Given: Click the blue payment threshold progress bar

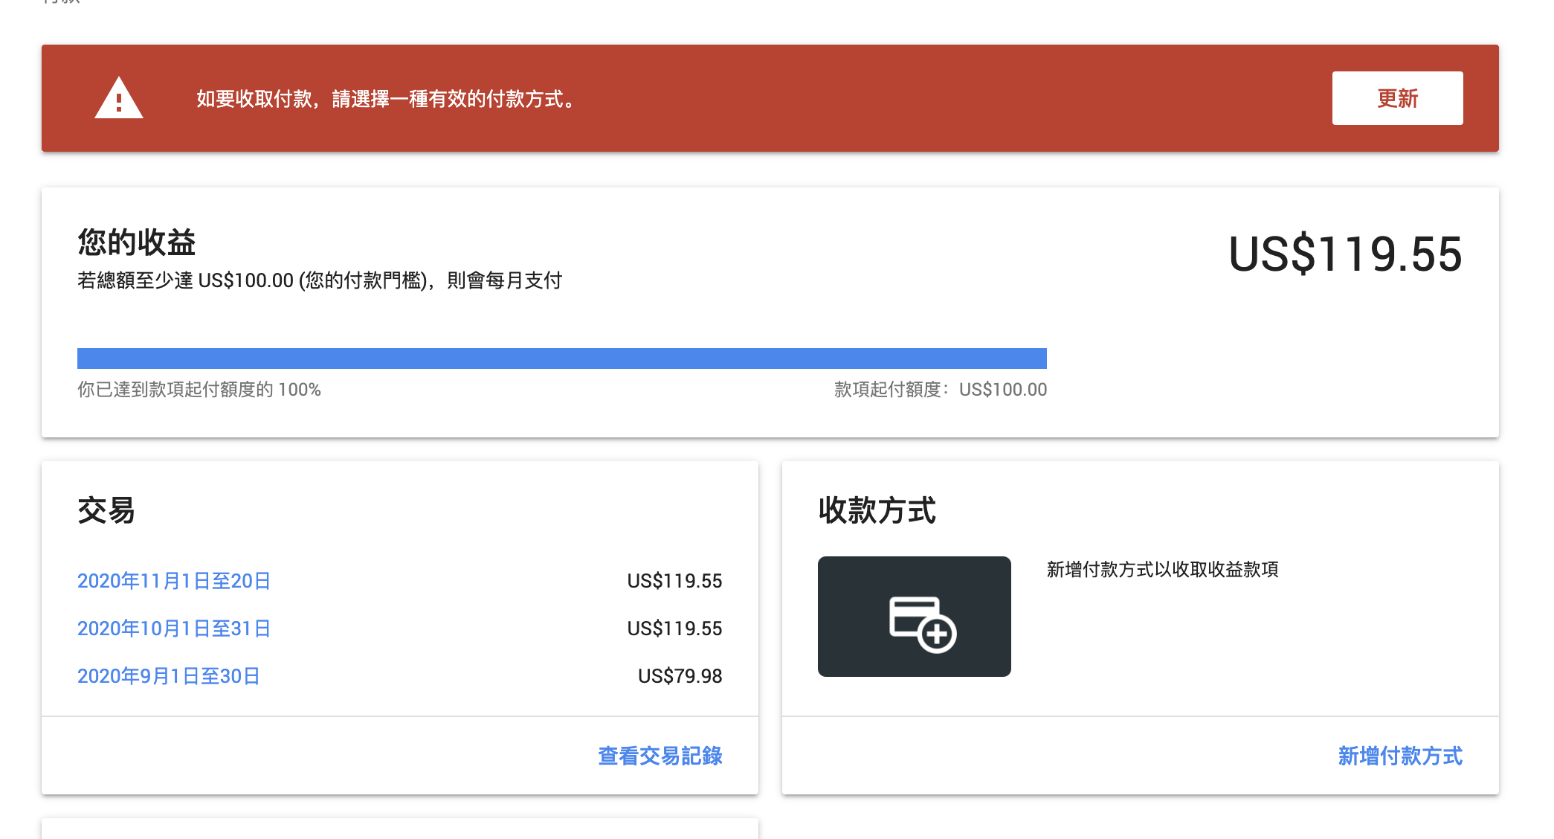Looking at the screenshot, I should click(x=562, y=359).
